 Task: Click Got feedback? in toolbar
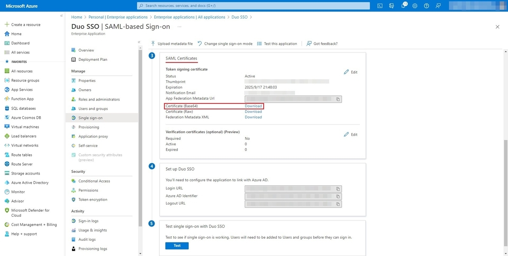322,44
